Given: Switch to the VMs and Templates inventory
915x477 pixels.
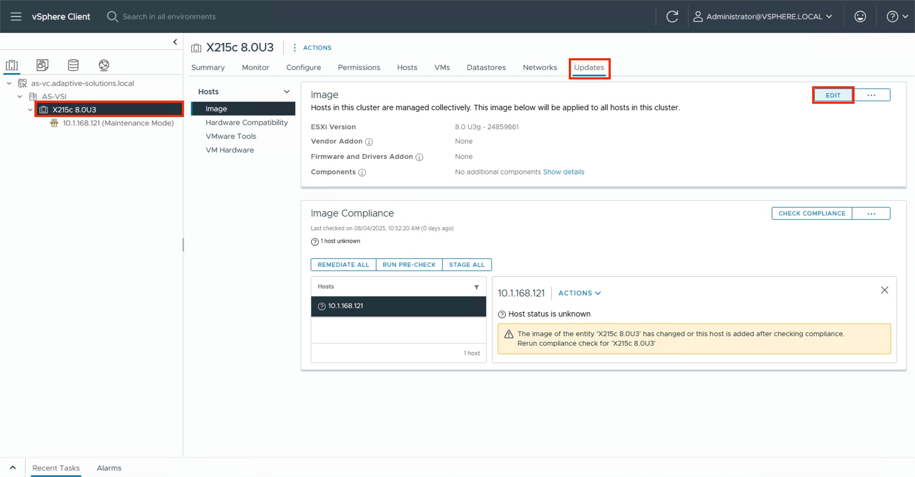Looking at the screenshot, I should (x=42, y=65).
